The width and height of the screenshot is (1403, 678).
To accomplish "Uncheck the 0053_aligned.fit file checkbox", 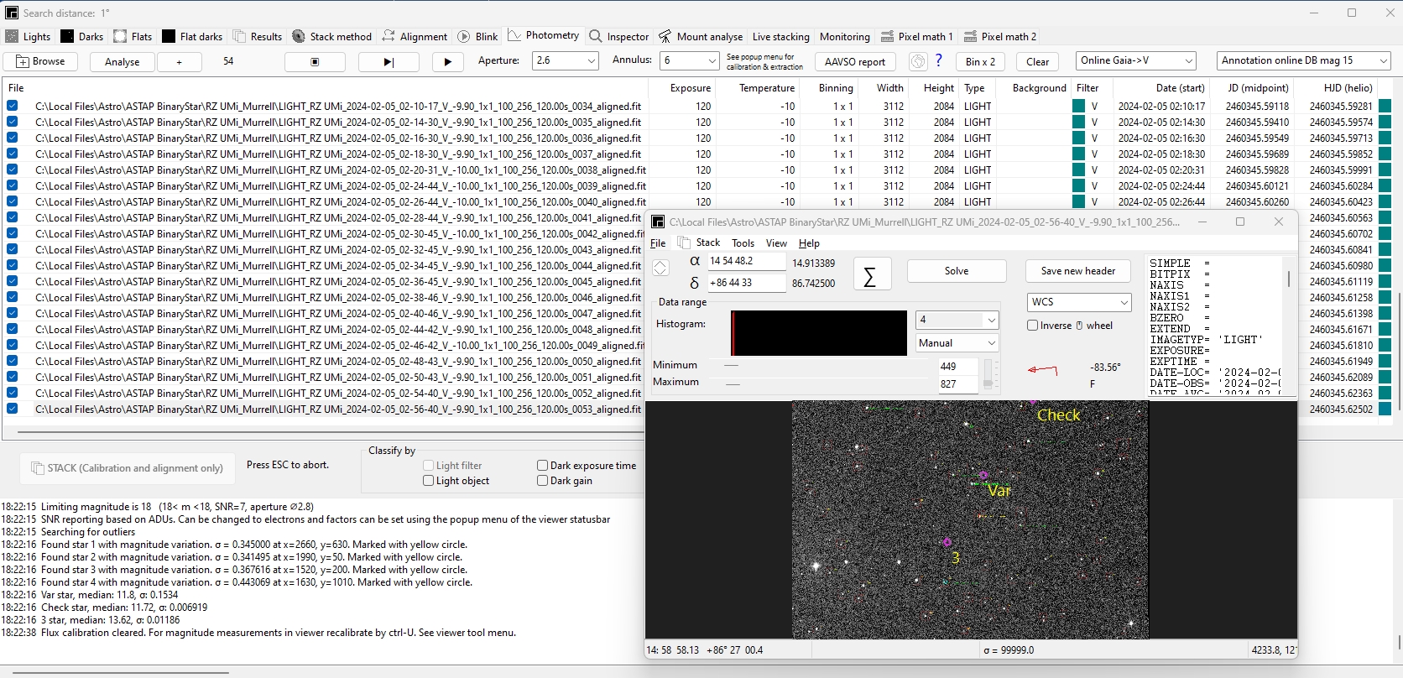I will (13, 409).
